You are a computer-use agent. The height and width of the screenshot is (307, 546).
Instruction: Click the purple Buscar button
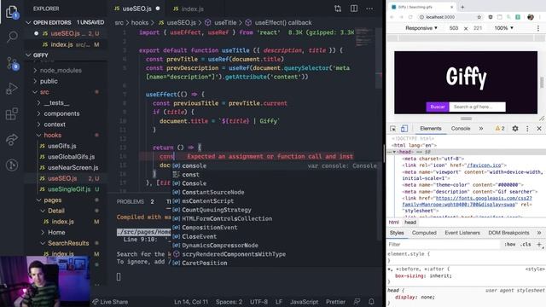pyautogui.click(x=438, y=107)
